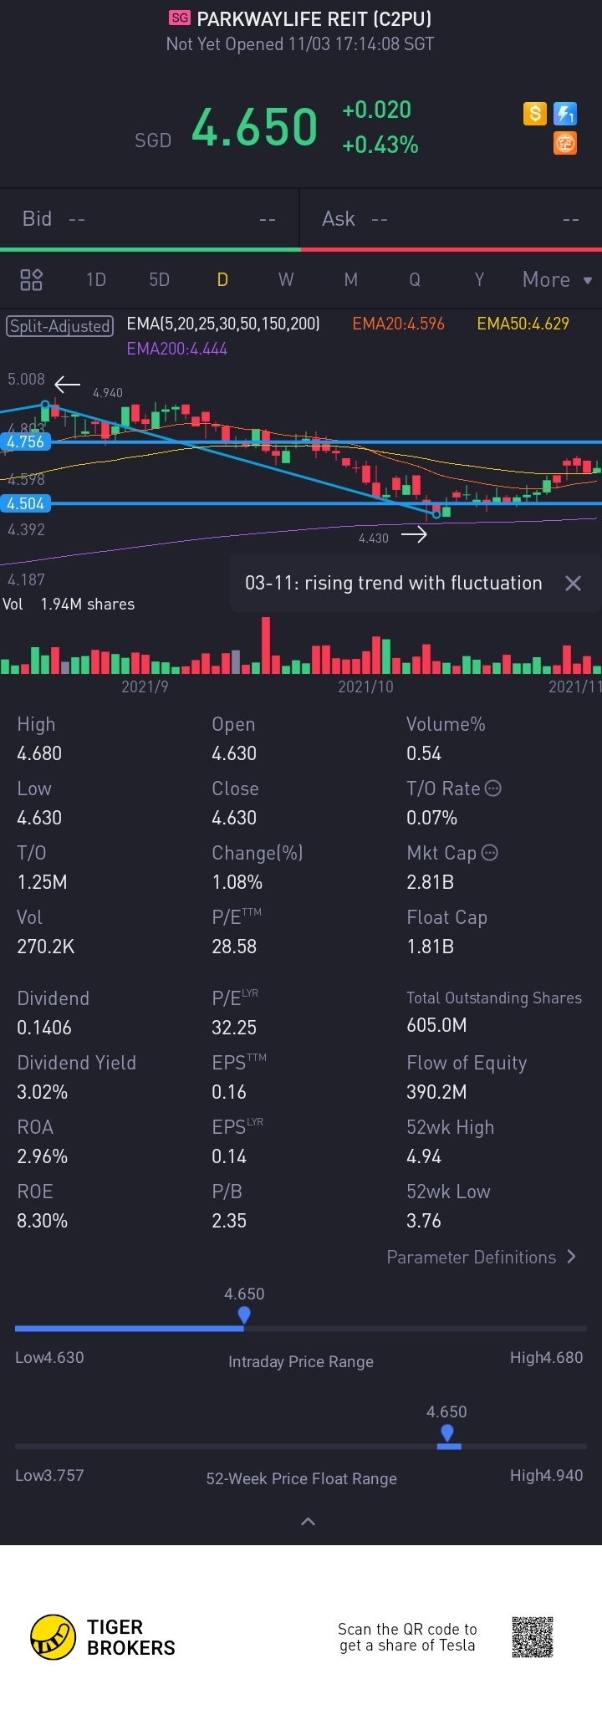Tap the Float Cap 1.81B value
602x1730 pixels.
430,947
